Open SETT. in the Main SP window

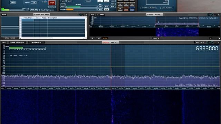click(x=4, y=42)
